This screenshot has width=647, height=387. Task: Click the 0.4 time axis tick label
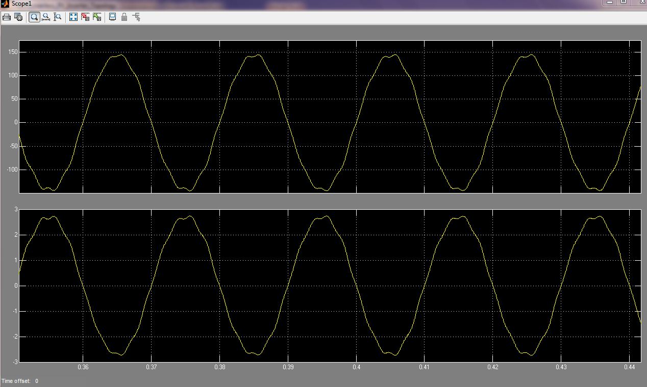[x=356, y=367]
